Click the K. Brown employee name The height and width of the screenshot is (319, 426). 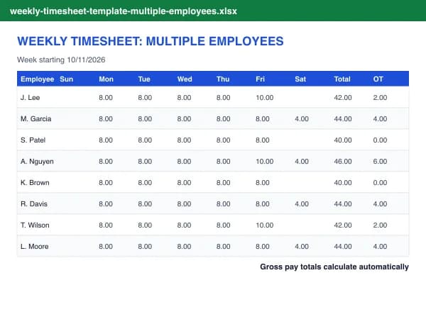tap(35, 183)
